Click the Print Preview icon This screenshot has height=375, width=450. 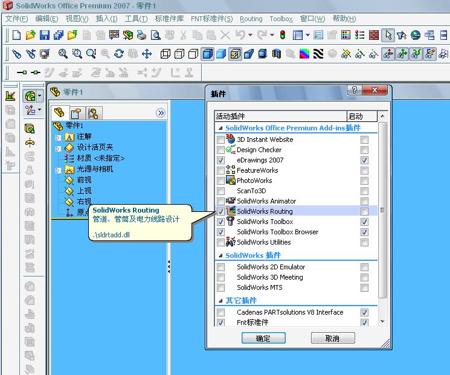click(156, 35)
